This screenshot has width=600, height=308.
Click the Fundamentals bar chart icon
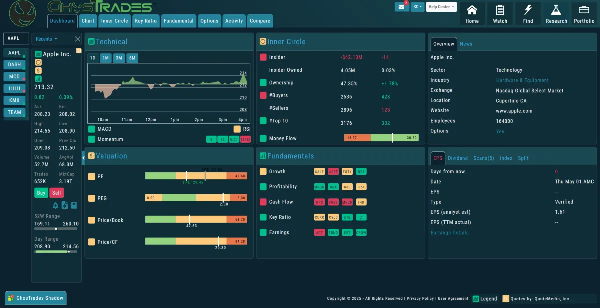[x=263, y=156]
